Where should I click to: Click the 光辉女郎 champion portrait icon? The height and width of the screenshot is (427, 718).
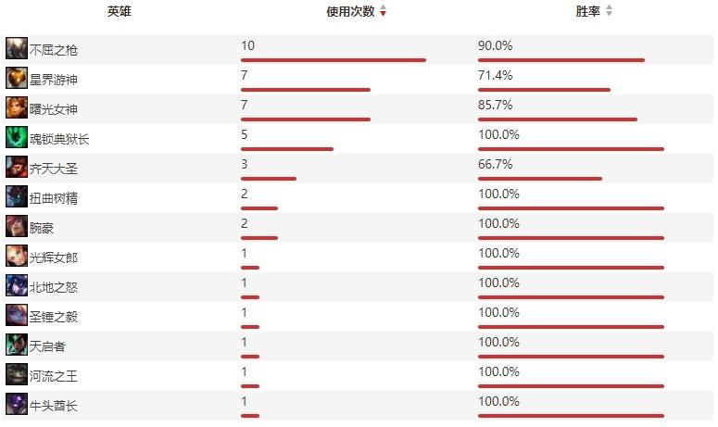coord(16,256)
